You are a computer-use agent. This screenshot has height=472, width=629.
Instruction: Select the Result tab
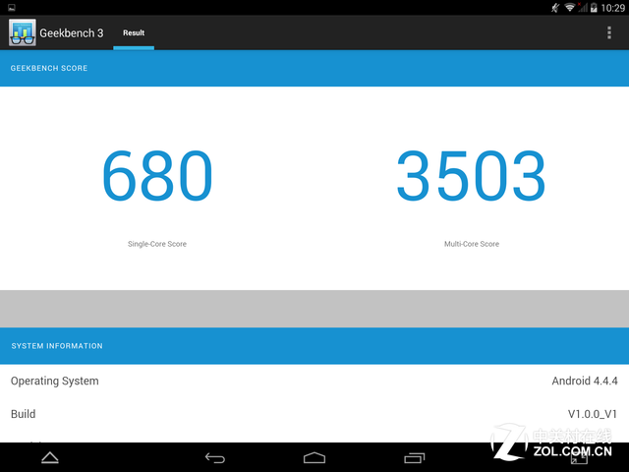point(134,32)
